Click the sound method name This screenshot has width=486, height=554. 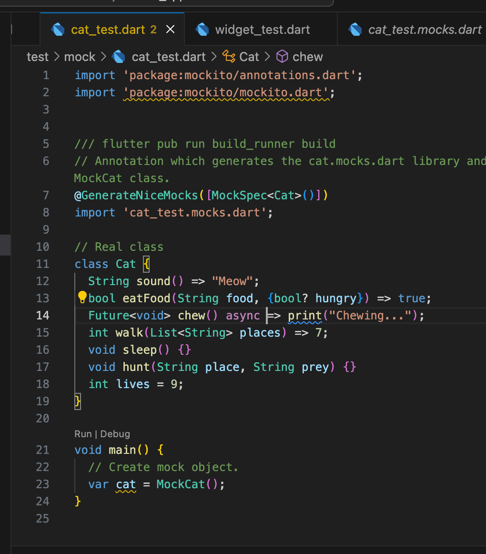tap(153, 281)
